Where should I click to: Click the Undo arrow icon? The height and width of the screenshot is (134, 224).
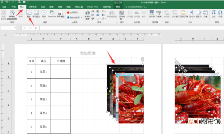pyautogui.click(x=7, y=2)
